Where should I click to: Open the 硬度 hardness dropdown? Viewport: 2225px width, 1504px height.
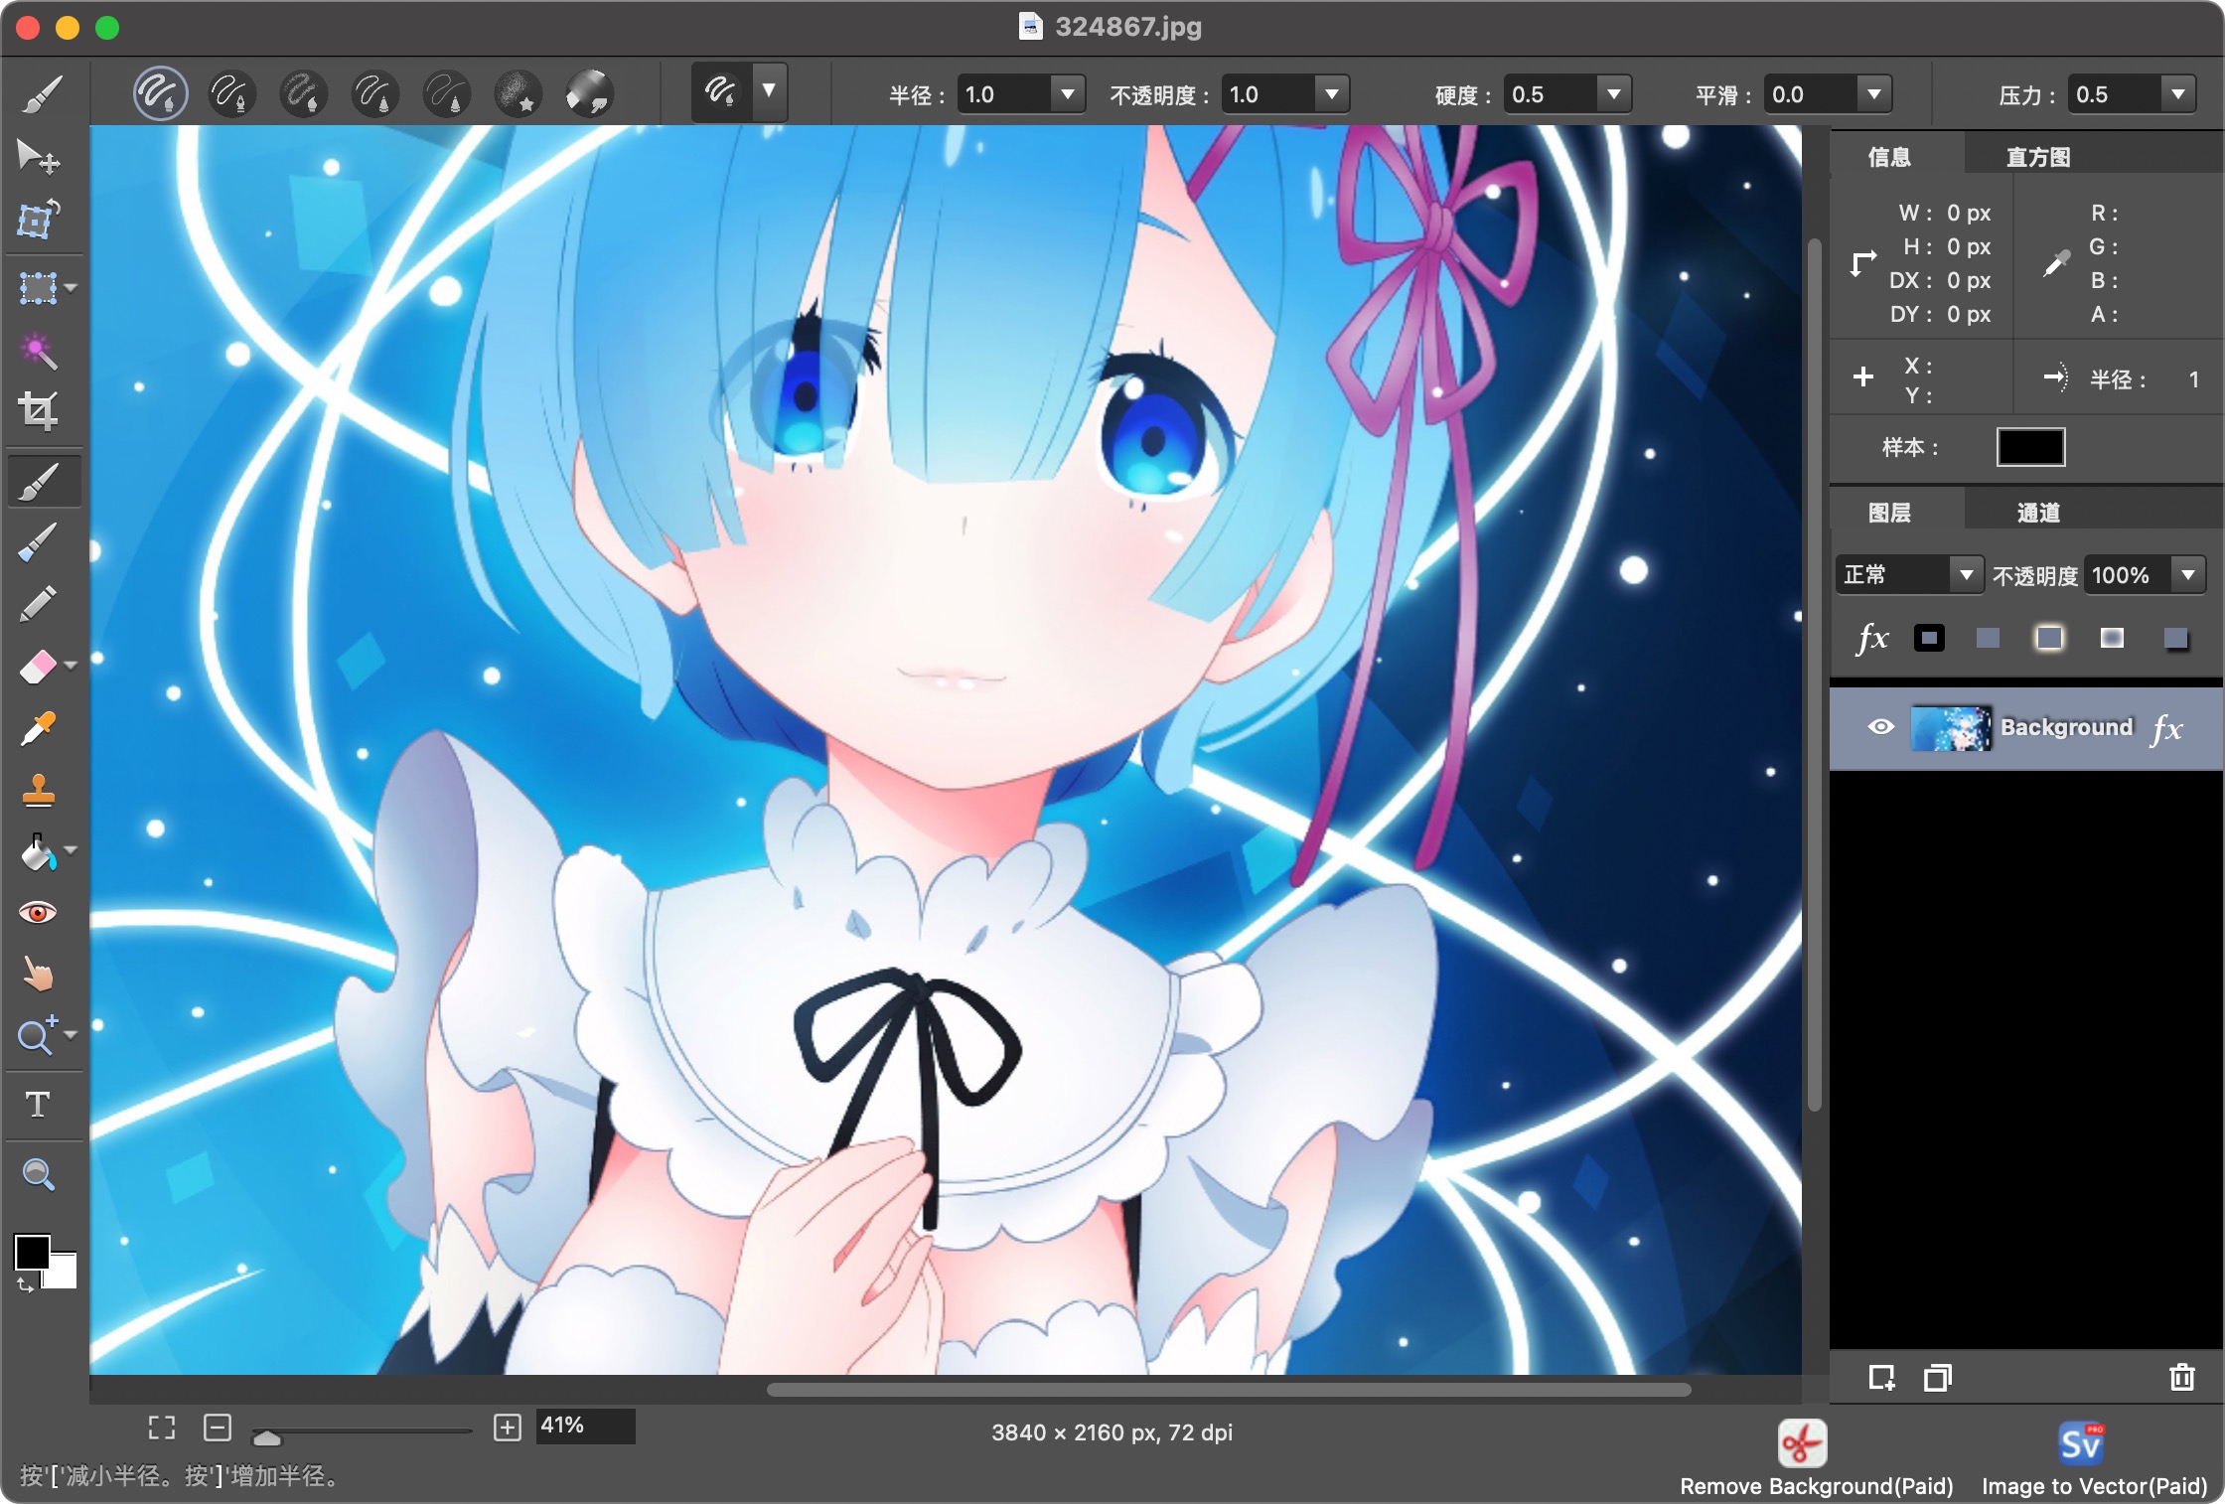[1614, 94]
